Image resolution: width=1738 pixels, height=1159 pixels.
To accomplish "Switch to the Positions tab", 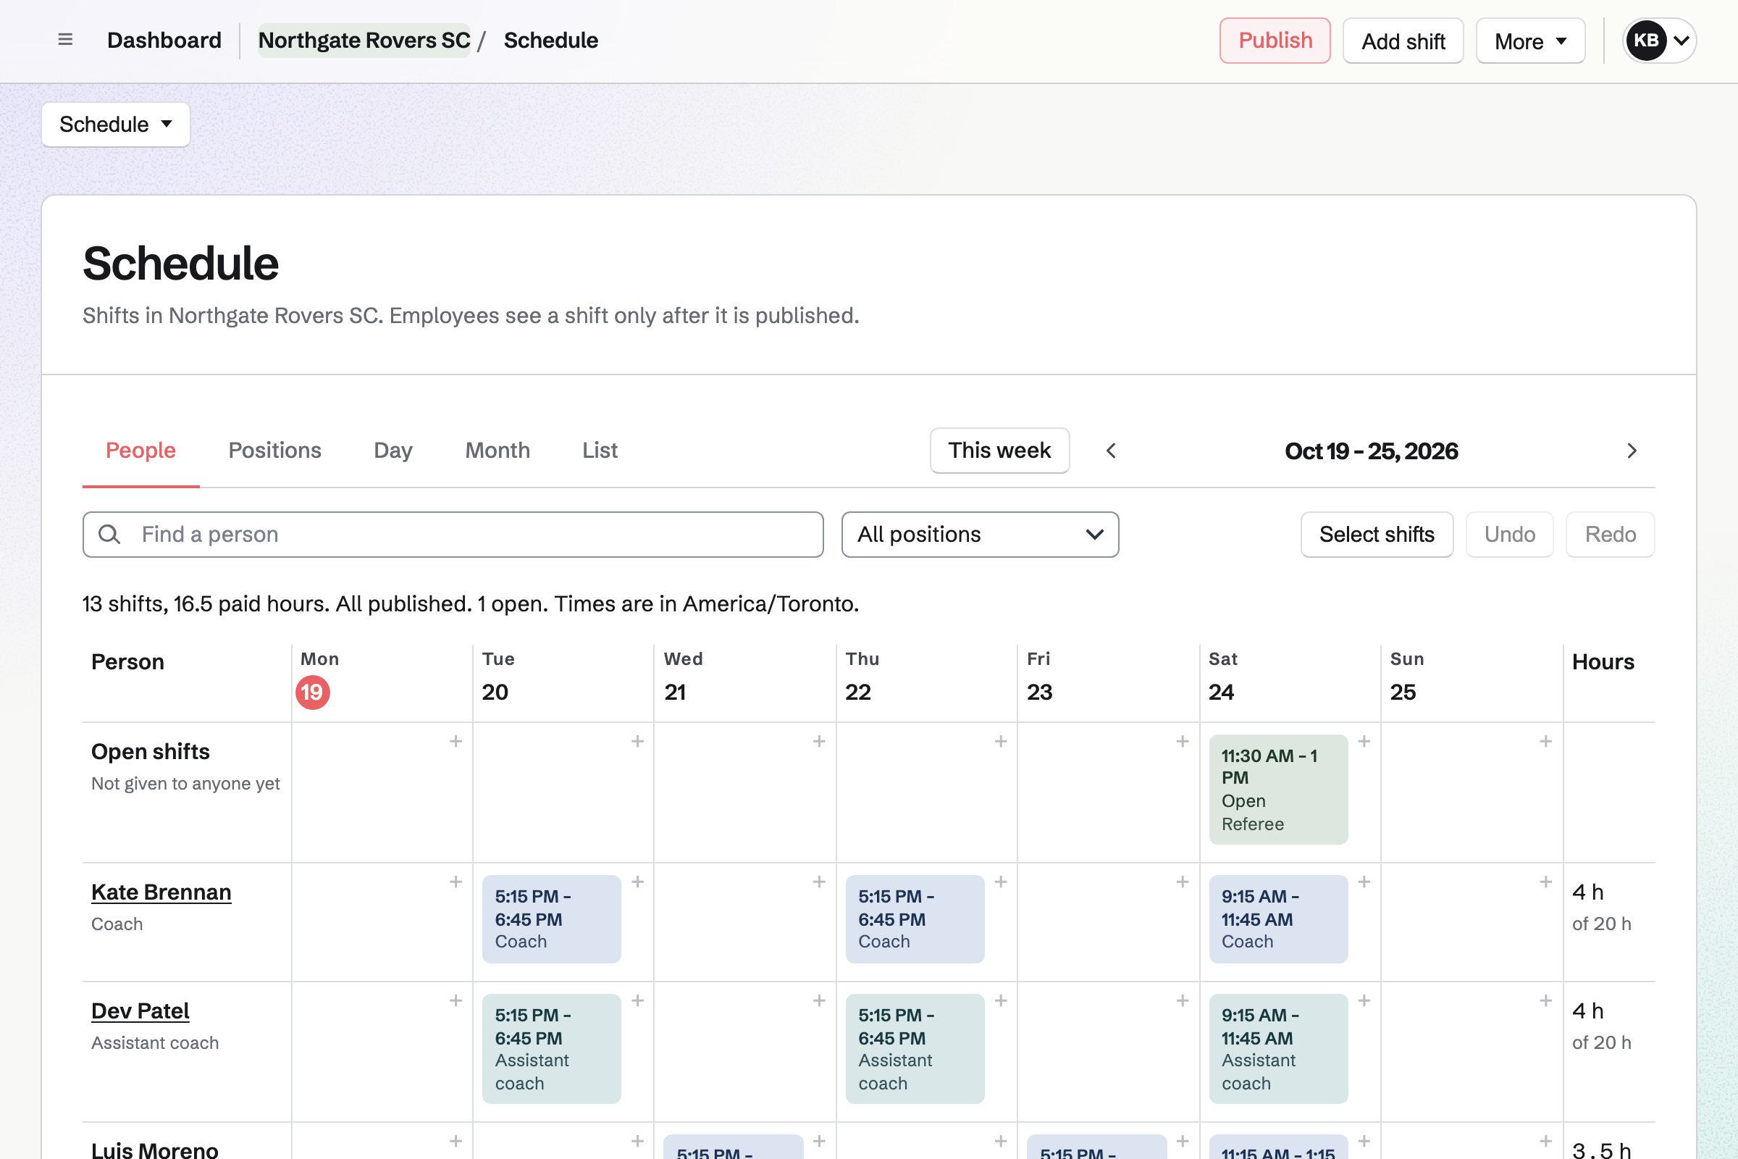I will point(275,450).
